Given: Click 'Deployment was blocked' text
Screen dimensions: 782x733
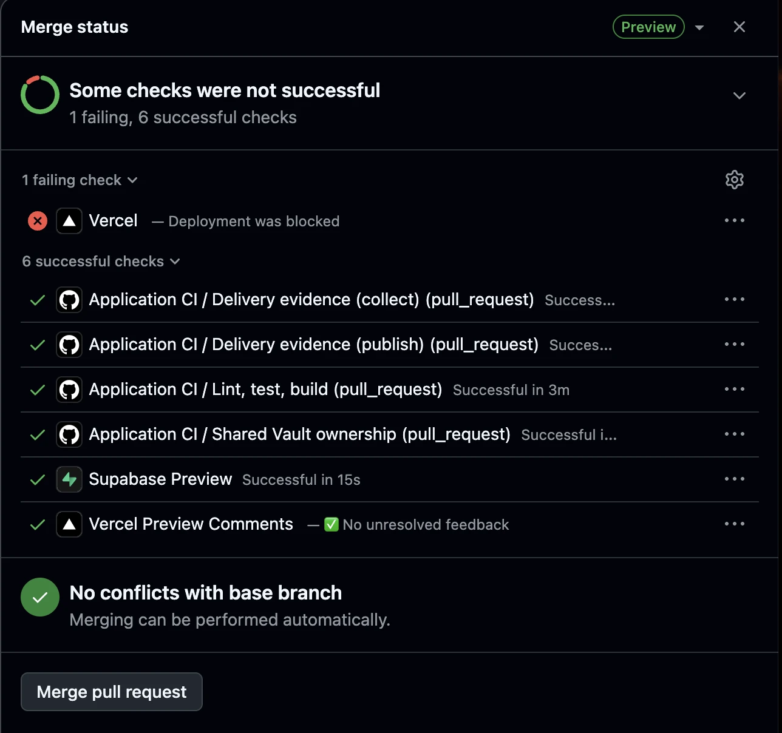Looking at the screenshot, I should [254, 221].
